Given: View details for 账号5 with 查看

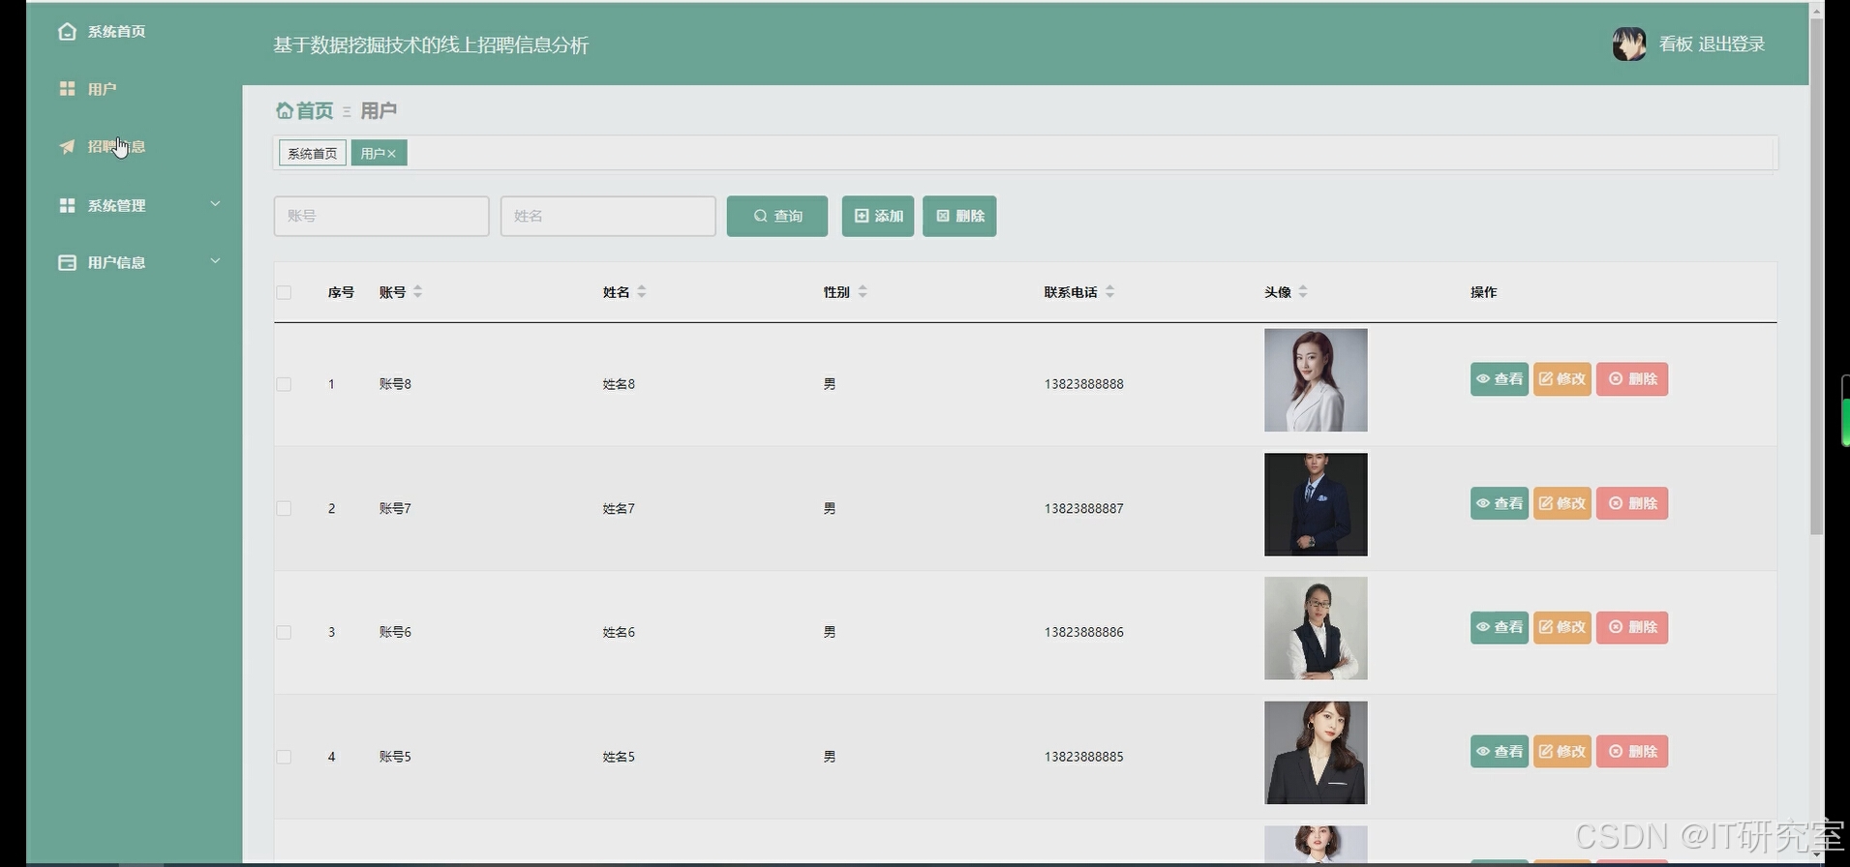Looking at the screenshot, I should (1500, 751).
